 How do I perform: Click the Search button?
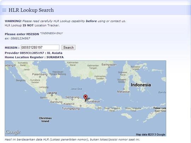pyautogui.click(x=69, y=47)
